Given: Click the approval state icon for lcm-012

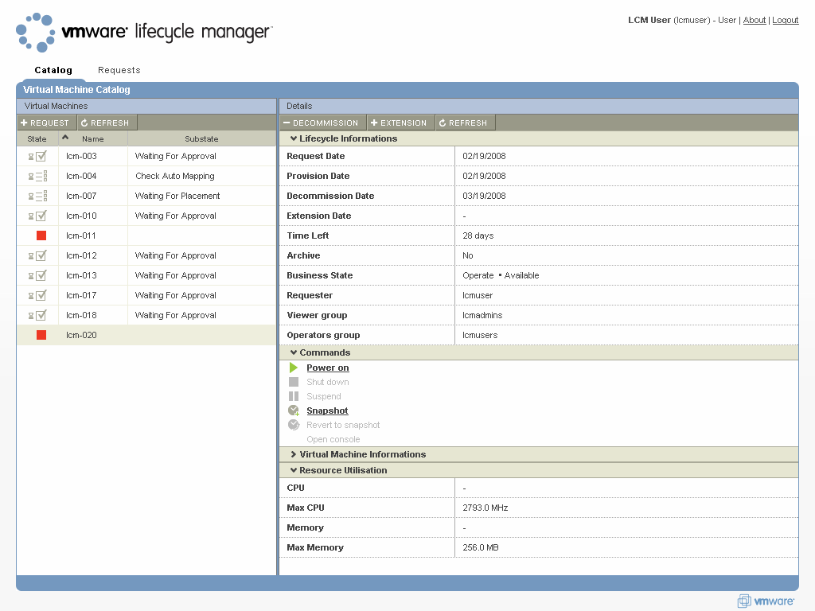Looking at the screenshot, I should [x=37, y=255].
